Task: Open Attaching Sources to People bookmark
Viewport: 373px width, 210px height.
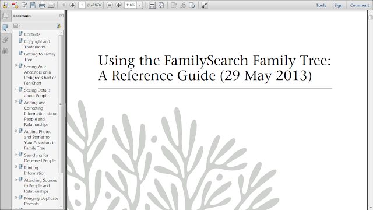Action: pos(40,185)
